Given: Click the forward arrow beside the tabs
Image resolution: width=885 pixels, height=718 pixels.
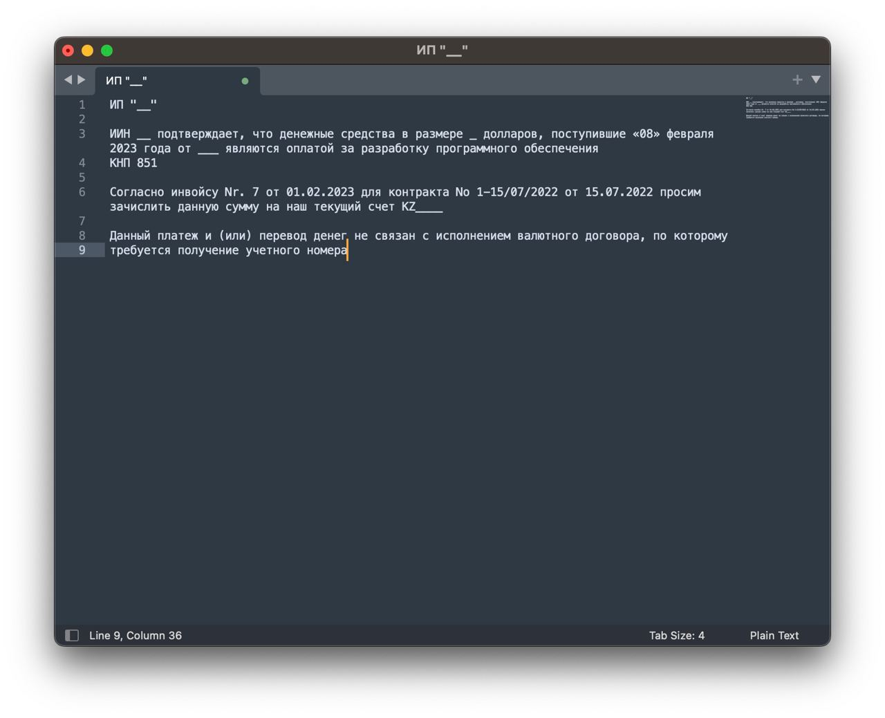Looking at the screenshot, I should pos(82,80).
